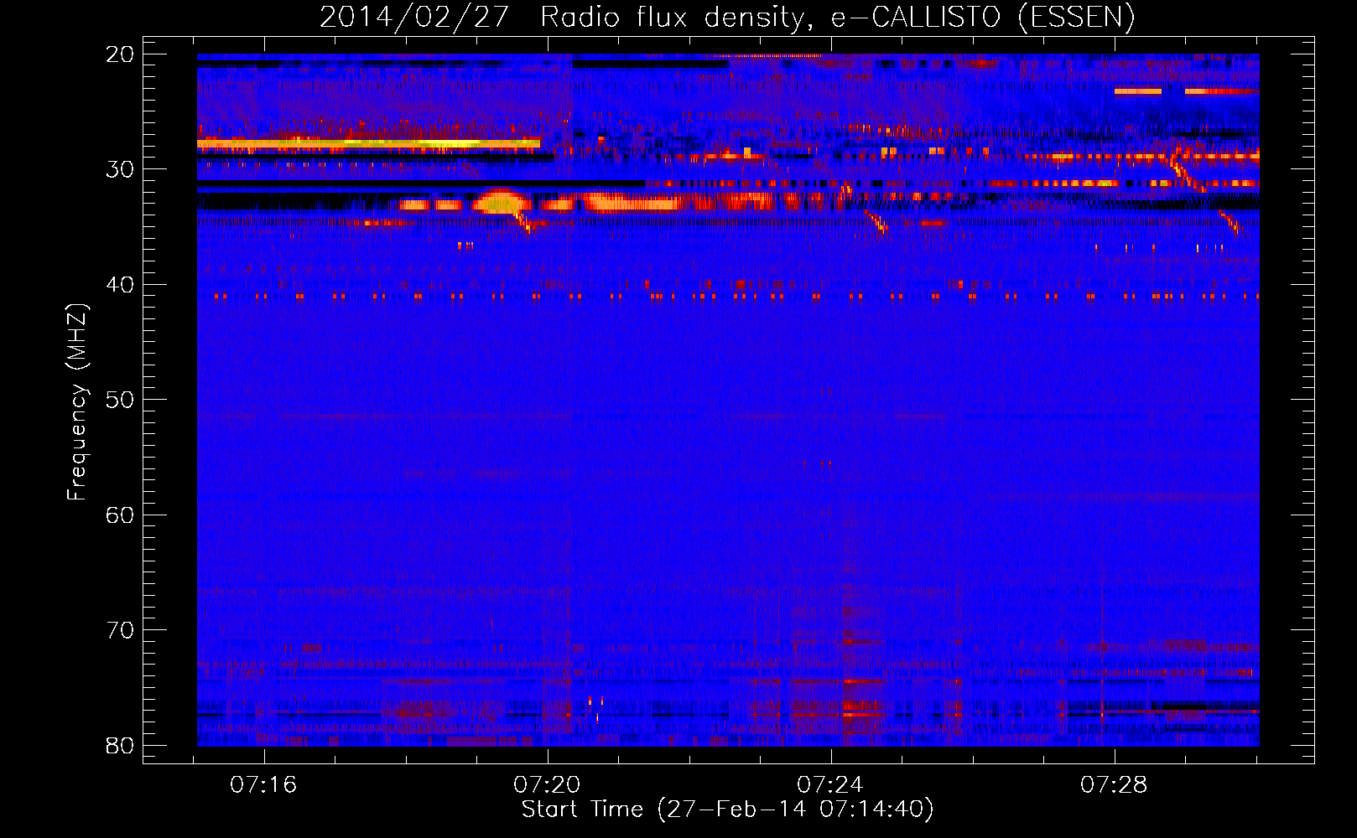Click the 30 frequency tick label
The width and height of the screenshot is (1357, 838).
coord(120,169)
